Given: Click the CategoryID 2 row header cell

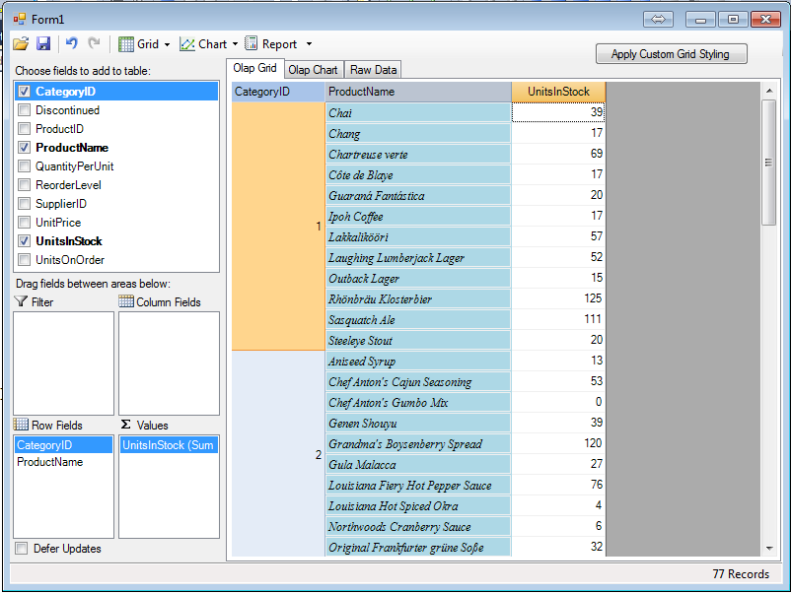Looking at the screenshot, I should pos(278,454).
